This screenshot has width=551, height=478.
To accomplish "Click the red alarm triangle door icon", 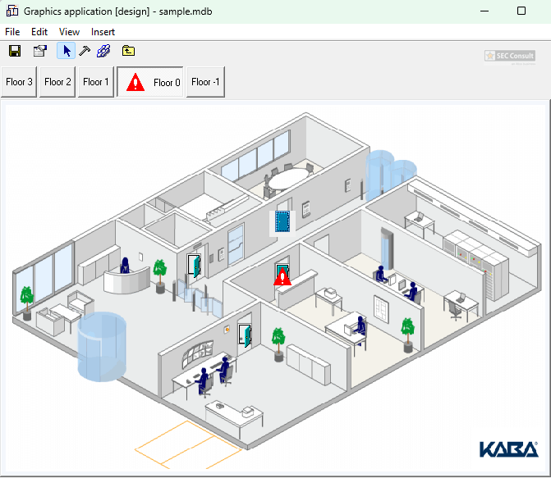I will 282,275.
